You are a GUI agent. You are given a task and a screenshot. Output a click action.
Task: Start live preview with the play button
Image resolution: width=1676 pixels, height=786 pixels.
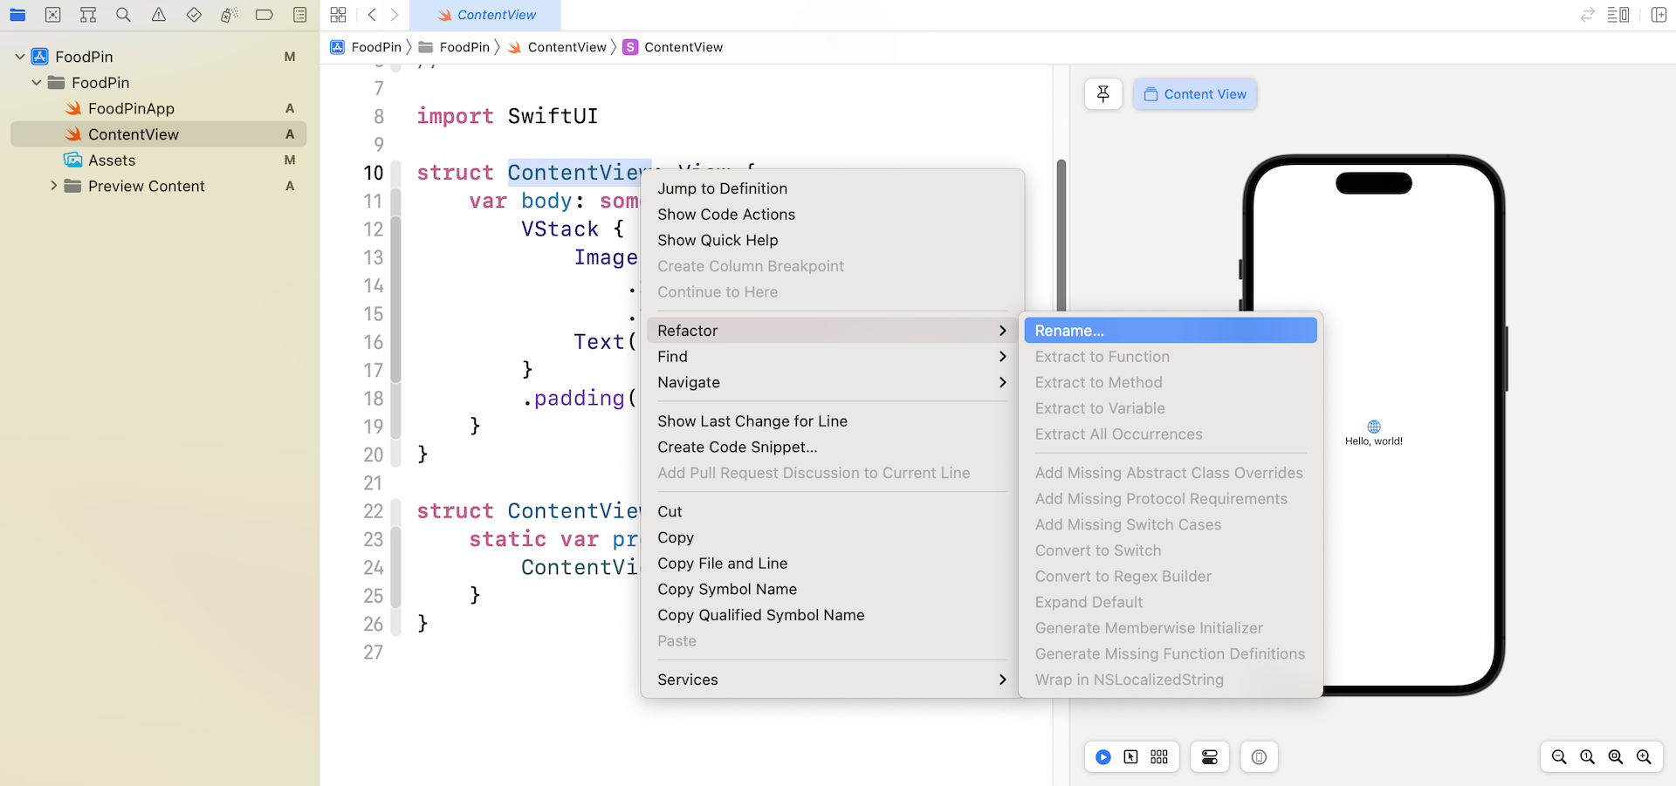point(1103,757)
